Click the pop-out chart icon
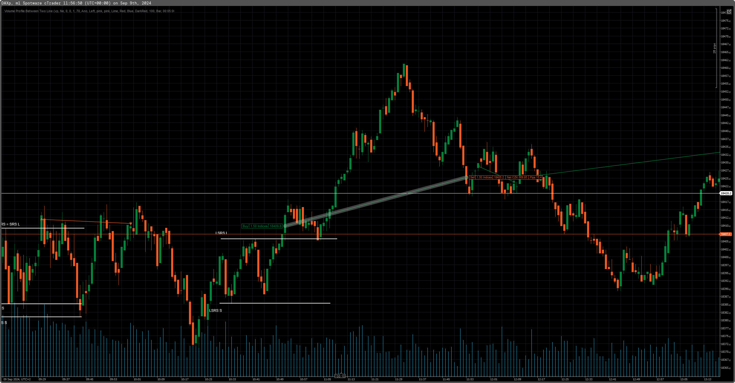The image size is (735, 383). 729,12
